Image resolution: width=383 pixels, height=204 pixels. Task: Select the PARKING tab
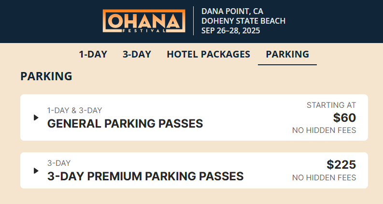pyautogui.click(x=287, y=54)
